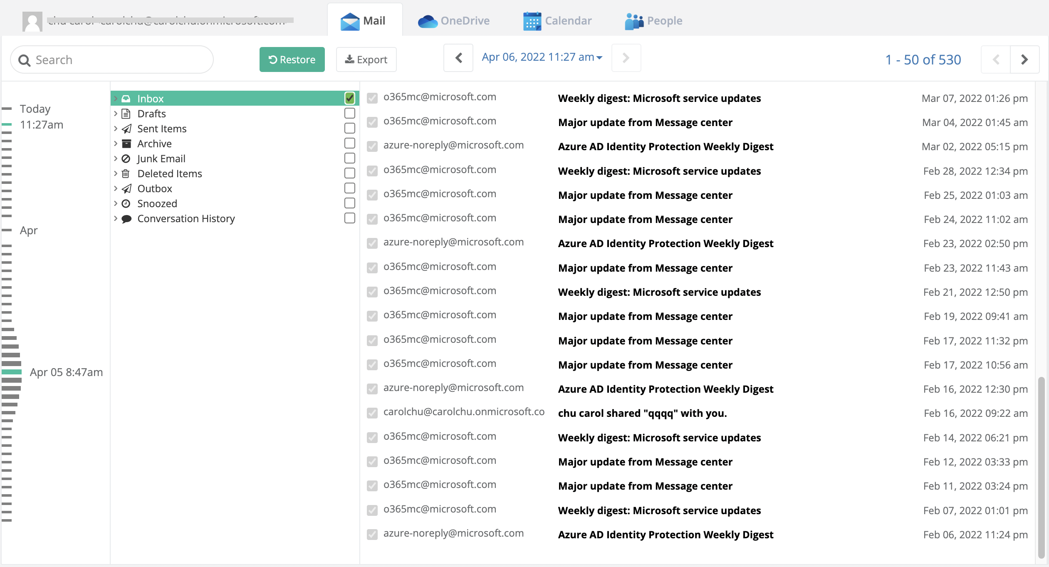Click the Outbox paper plane icon
The height and width of the screenshot is (567, 1049).
coord(126,188)
